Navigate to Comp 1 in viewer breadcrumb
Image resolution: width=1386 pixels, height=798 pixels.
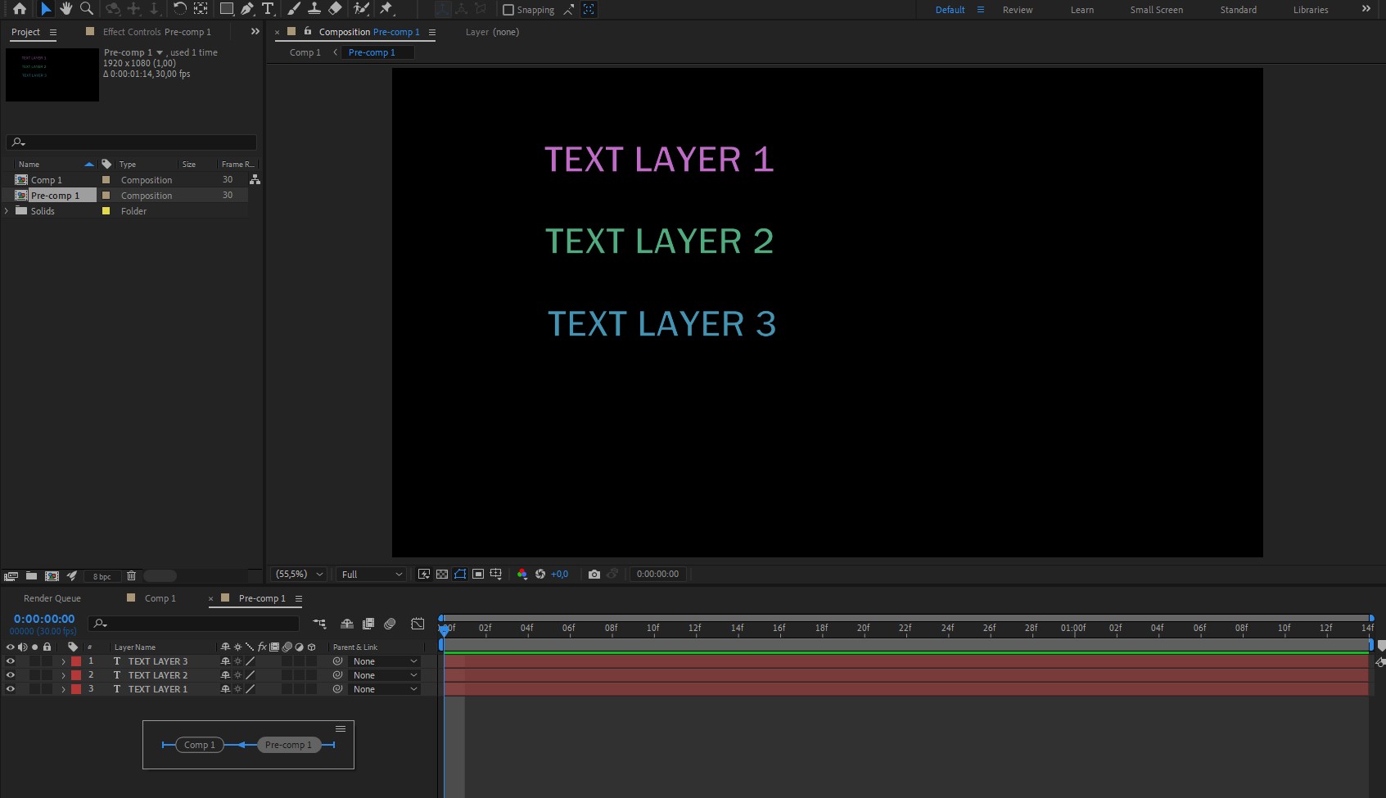click(x=305, y=52)
